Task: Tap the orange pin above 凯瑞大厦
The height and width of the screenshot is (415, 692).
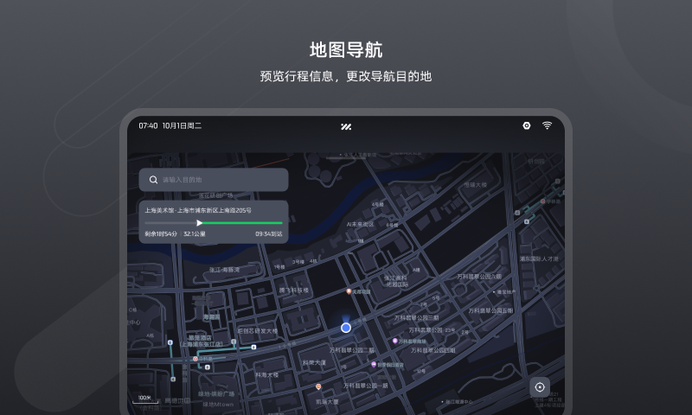Action: click(x=318, y=386)
